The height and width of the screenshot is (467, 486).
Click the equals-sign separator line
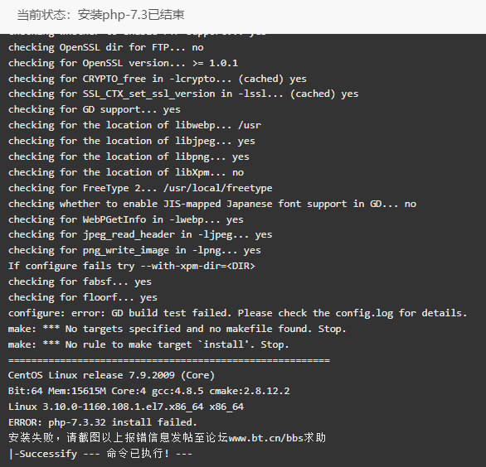coord(169,360)
